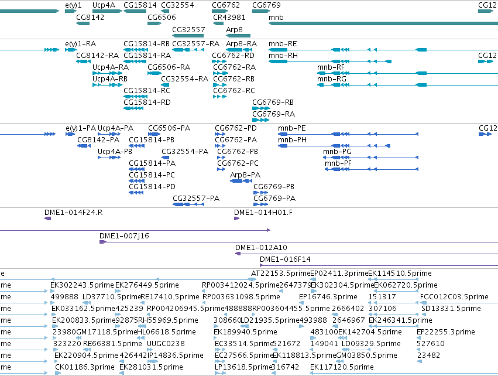Click BAC end DME1-014F24.R
The height and width of the screenshot is (376, 498).
tap(47, 218)
